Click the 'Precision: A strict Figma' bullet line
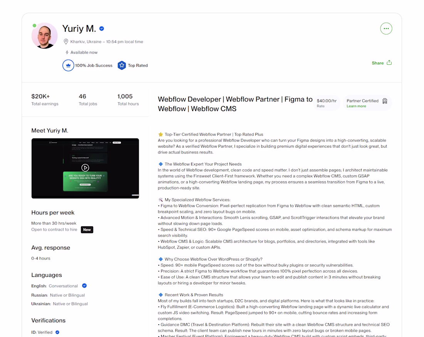 258,271
